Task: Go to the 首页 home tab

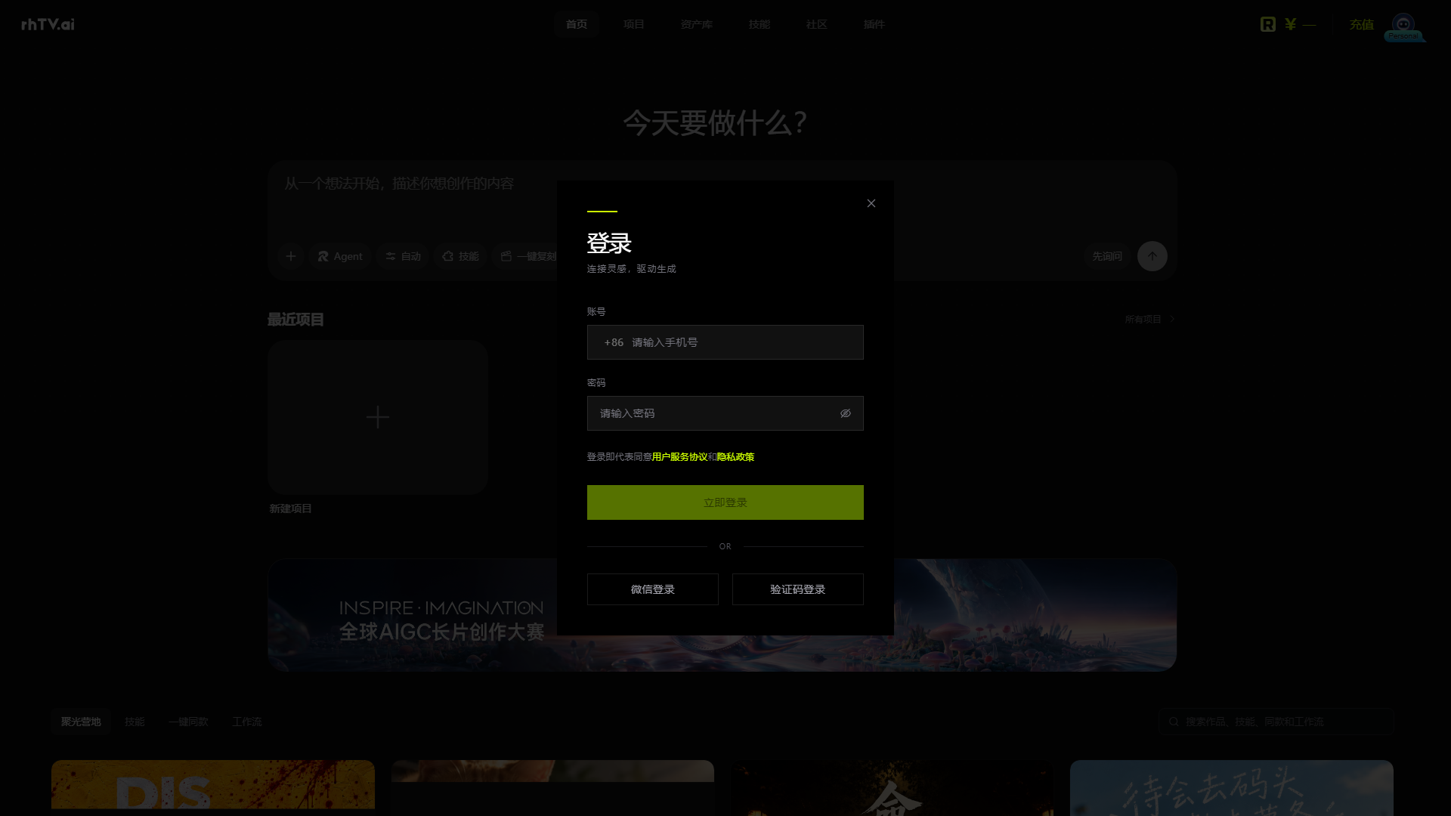Action: 577,24
